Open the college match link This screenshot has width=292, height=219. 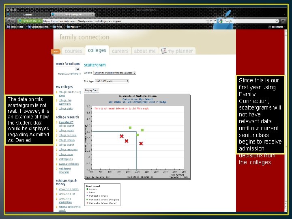pos(66,131)
